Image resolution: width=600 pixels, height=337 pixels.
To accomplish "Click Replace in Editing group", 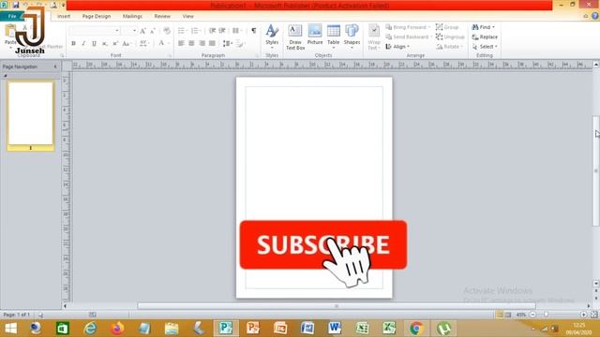I will click(x=485, y=37).
